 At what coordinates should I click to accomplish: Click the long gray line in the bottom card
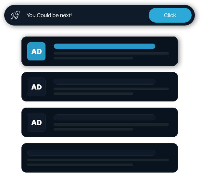click(x=98, y=160)
